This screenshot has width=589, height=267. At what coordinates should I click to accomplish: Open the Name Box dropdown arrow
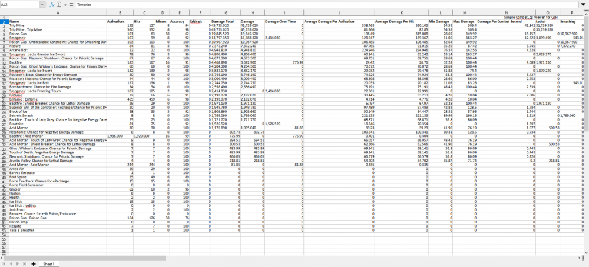(x=42, y=4)
